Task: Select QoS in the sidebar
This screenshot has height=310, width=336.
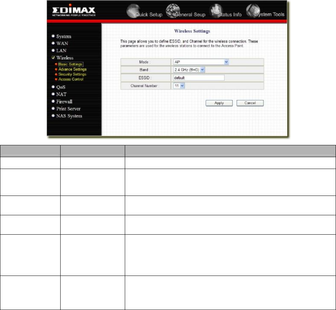Action: point(61,87)
